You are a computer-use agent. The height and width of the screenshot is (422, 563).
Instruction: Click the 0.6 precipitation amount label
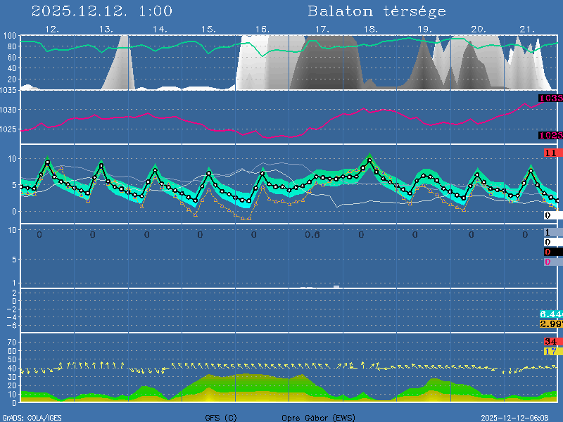coord(312,235)
